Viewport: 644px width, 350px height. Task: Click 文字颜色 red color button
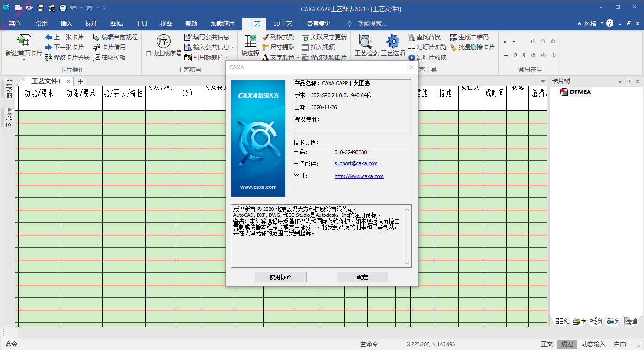click(x=265, y=57)
